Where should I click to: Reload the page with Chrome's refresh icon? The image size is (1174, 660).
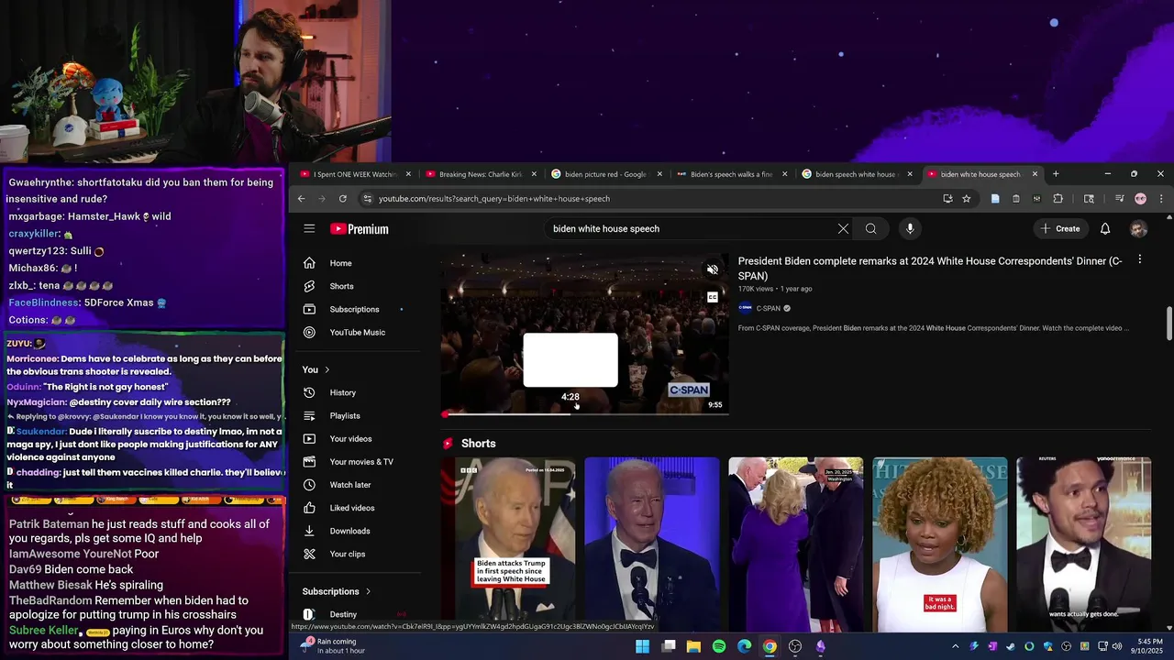pos(343,199)
